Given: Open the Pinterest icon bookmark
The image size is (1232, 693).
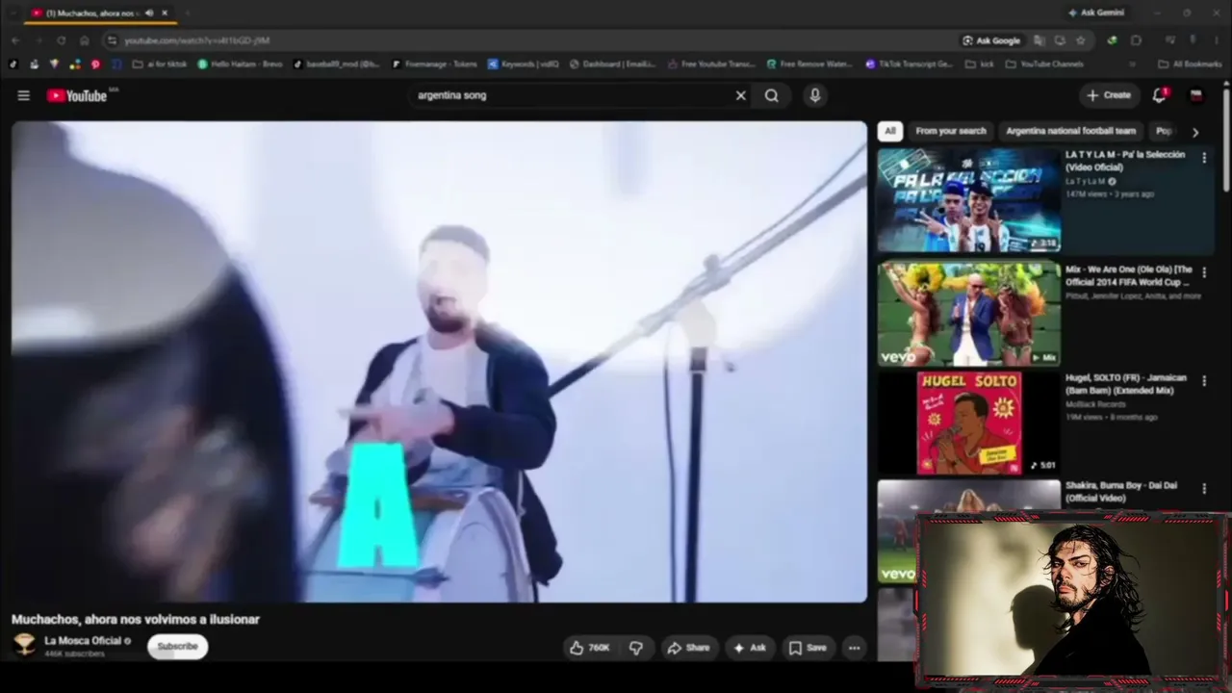Looking at the screenshot, I should coord(95,64).
